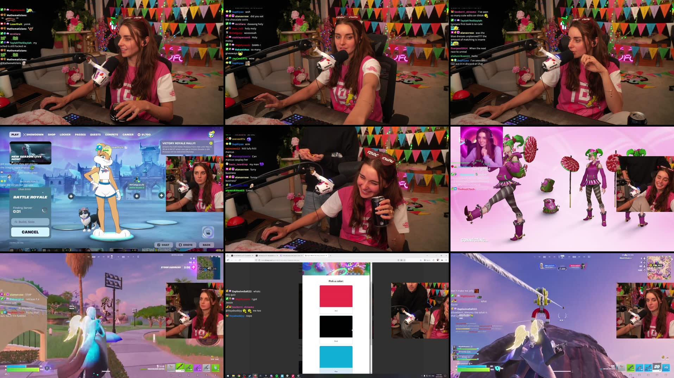Toggle the bookmark star in the browser address bar
674x378 pixels.
tap(404, 260)
